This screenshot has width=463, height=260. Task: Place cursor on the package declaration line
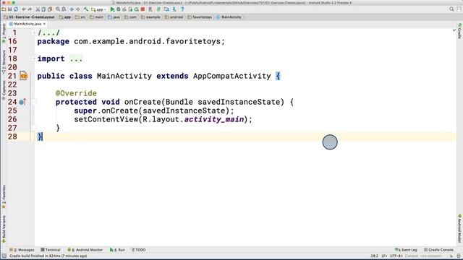click(131, 42)
